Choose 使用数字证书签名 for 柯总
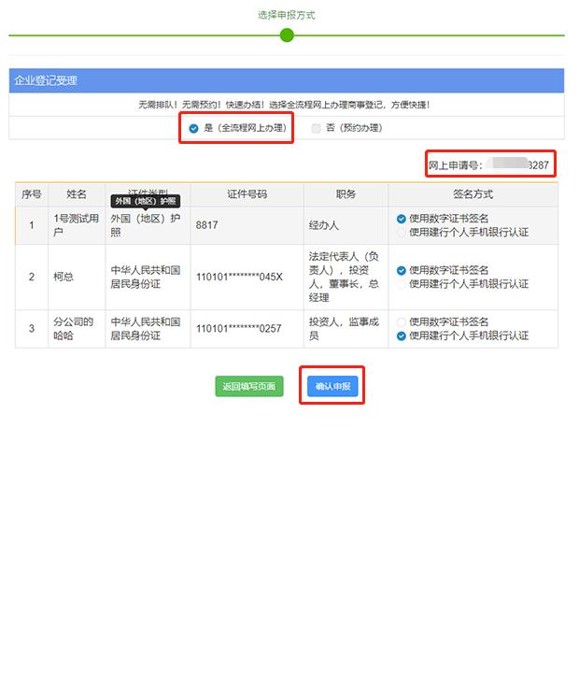This screenshot has width=579, height=685. (402, 270)
